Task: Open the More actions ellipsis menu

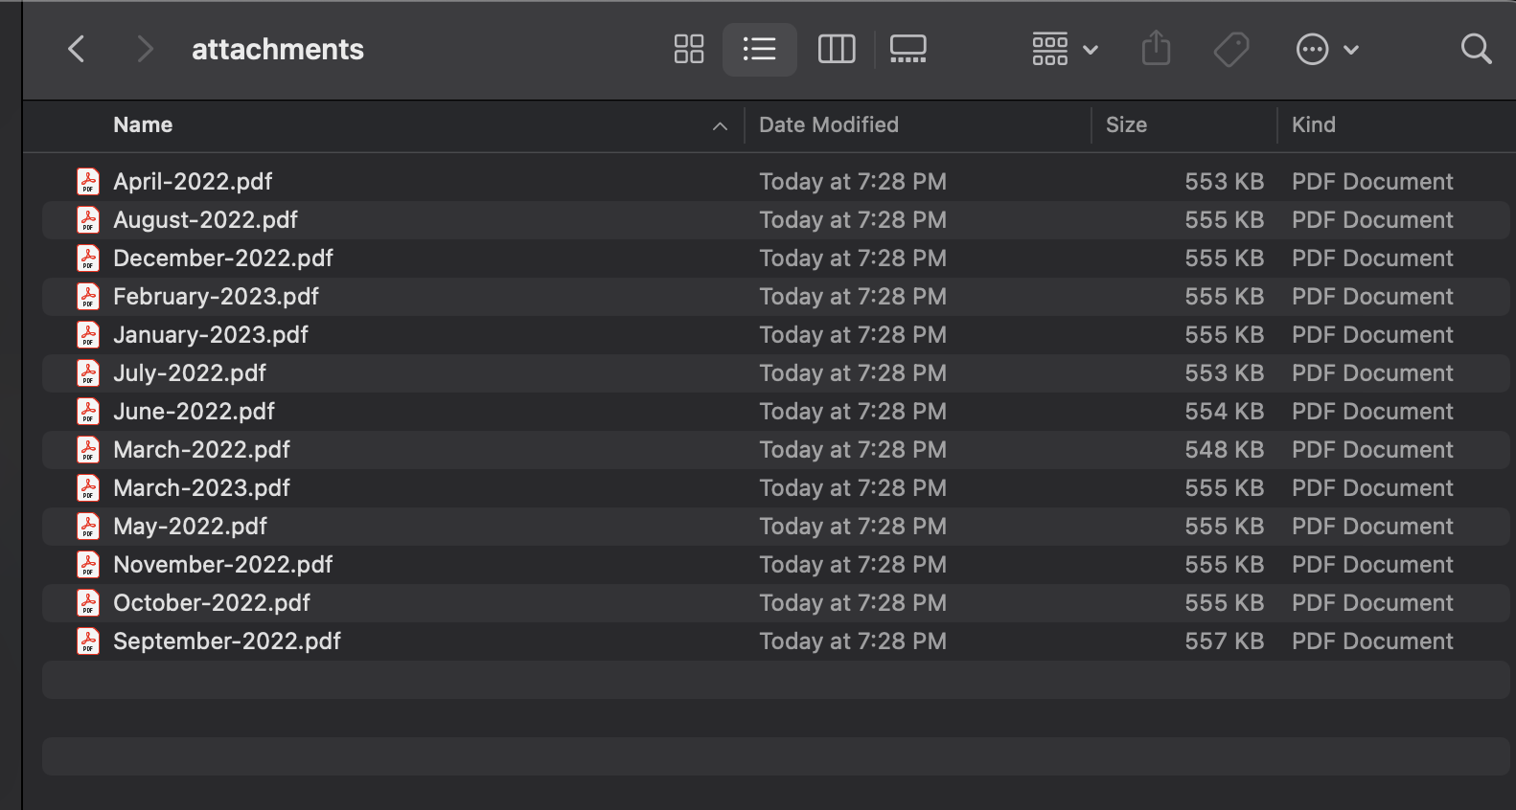Action: [x=1327, y=49]
